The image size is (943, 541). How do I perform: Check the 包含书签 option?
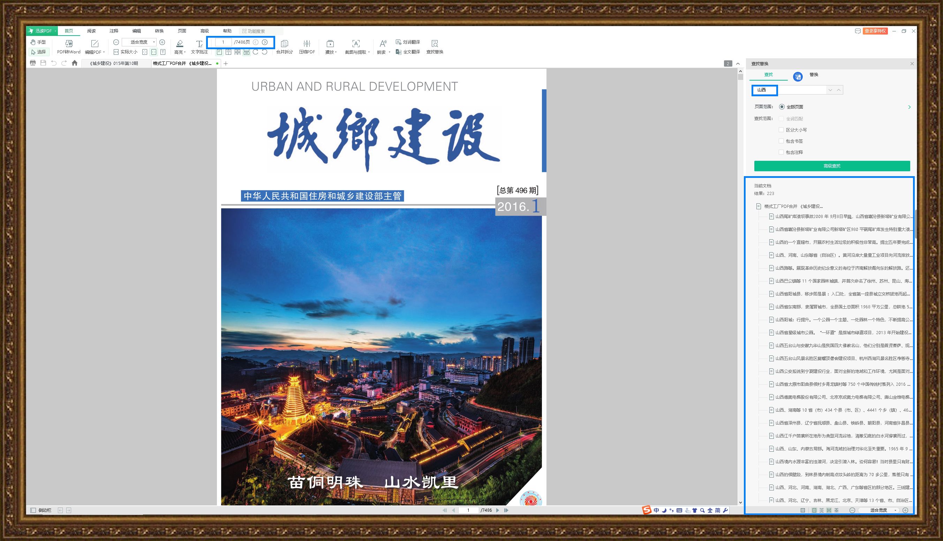pos(782,141)
